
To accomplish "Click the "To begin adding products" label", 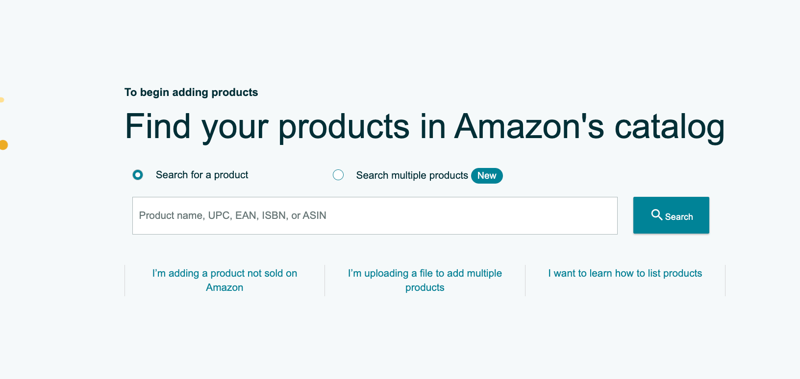I will tap(191, 92).
